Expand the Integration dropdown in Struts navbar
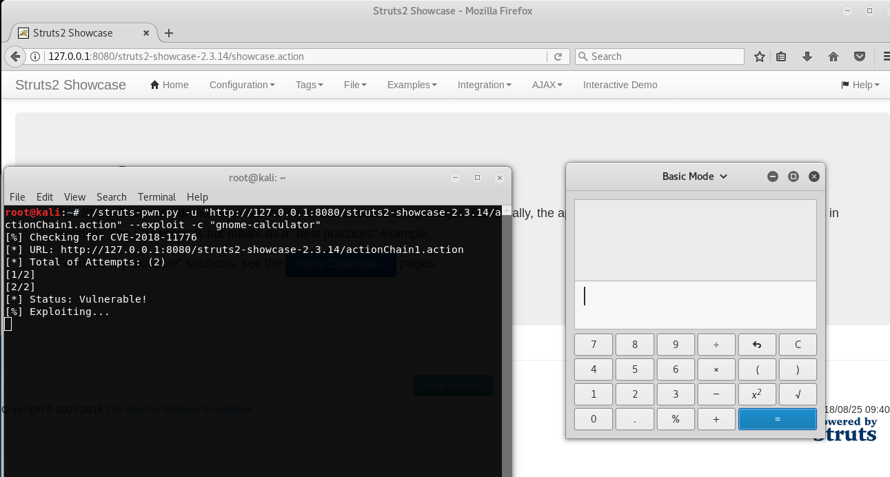 point(485,85)
